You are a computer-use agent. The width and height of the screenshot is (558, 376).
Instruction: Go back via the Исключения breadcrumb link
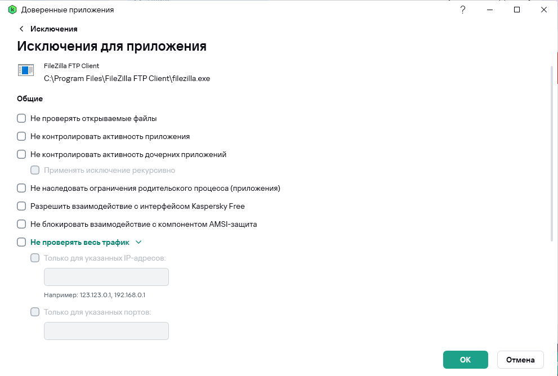click(54, 29)
